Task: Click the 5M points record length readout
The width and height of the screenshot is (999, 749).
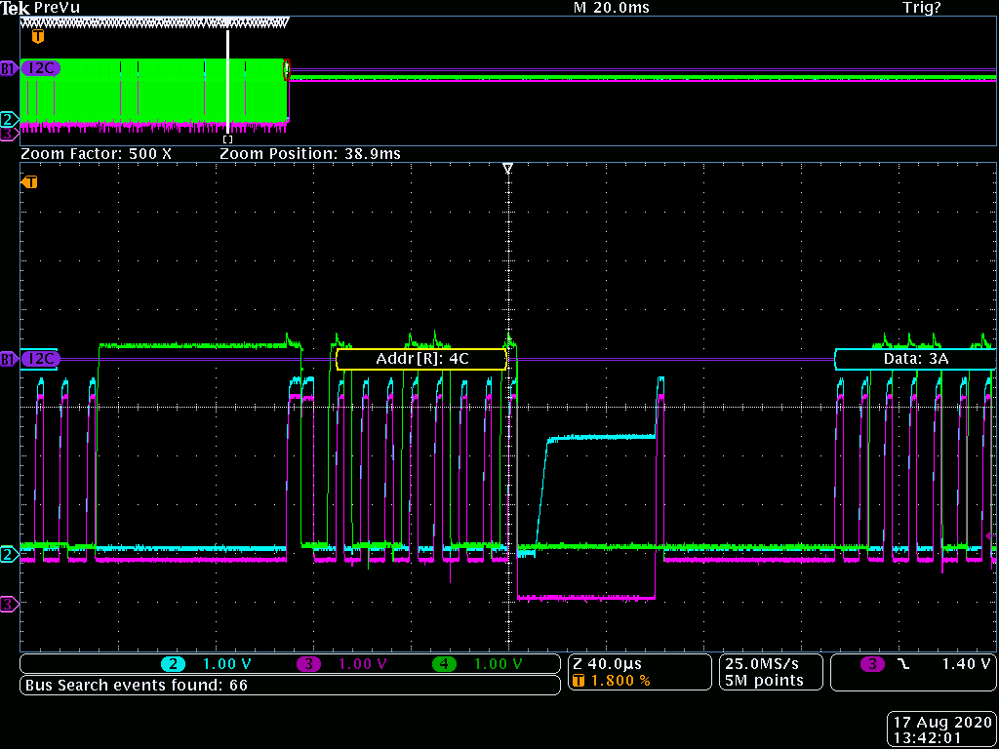Action: [765, 681]
